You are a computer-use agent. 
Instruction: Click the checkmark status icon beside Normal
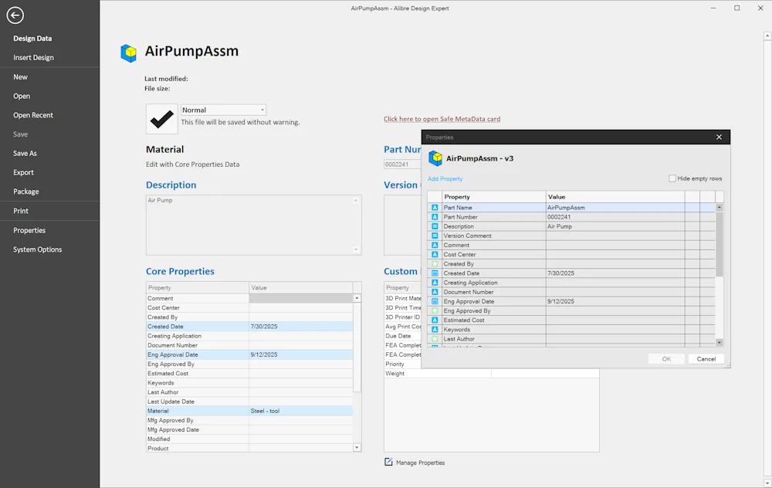(162, 119)
